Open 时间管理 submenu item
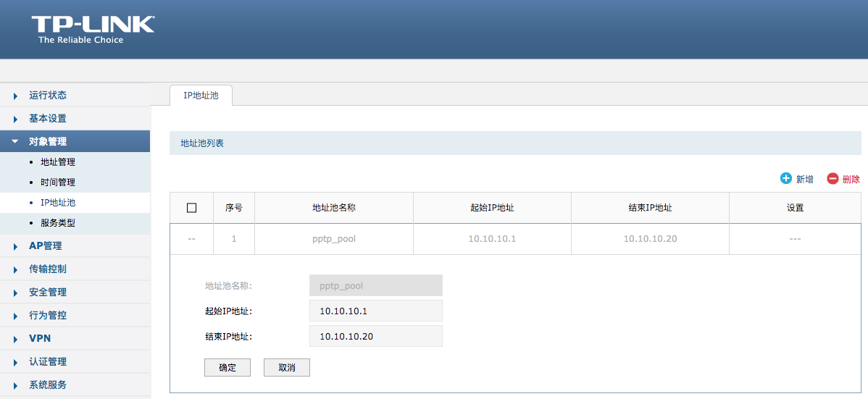This screenshot has height=399, width=868. click(58, 182)
